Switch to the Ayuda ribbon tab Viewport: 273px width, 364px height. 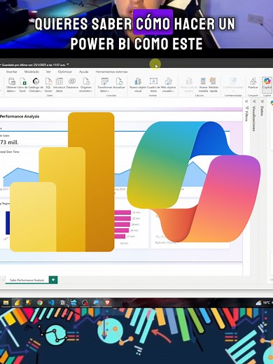click(x=84, y=71)
